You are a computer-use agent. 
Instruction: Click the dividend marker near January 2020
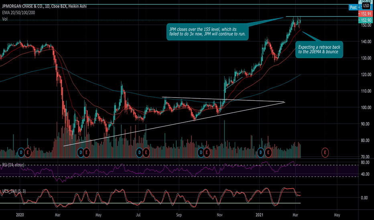click(x=21, y=152)
